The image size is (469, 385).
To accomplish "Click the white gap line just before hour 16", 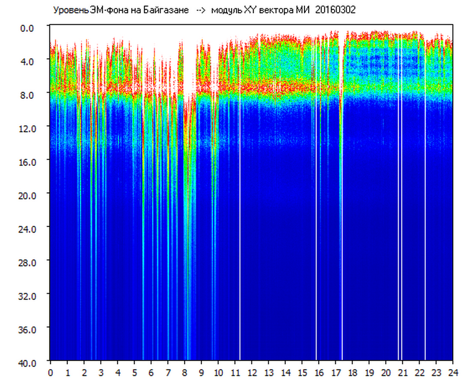I will point(316,214).
